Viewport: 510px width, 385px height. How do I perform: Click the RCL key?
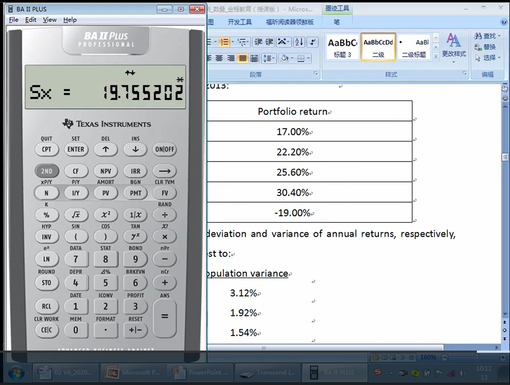[46, 306]
